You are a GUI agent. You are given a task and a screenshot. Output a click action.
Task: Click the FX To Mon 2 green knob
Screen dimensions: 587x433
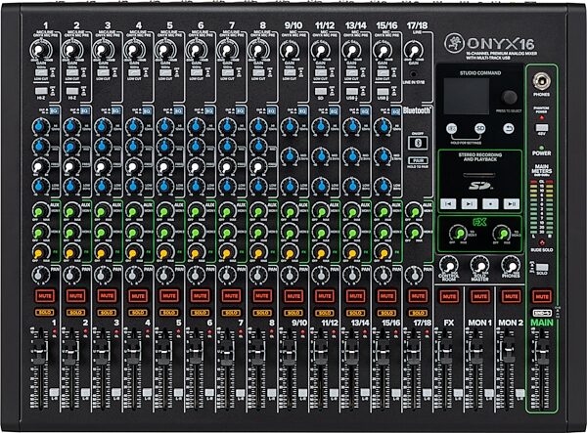[x=502, y=234]
